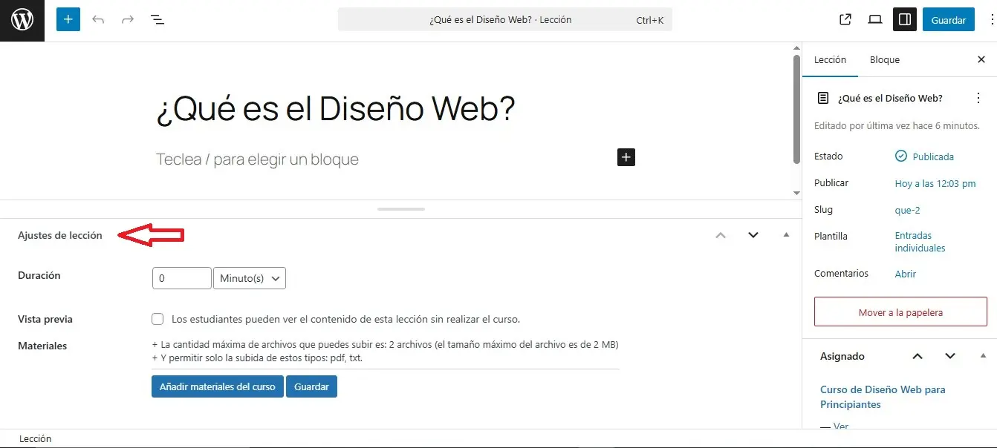Click editor scrollbar up arrow
Screen dimensions: 997x448
(x=797, y=49)
